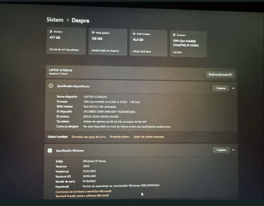Open Protecție sistem link
Image resolution: width=264 pixels, height=206 pixels.
tap(120, 137)
